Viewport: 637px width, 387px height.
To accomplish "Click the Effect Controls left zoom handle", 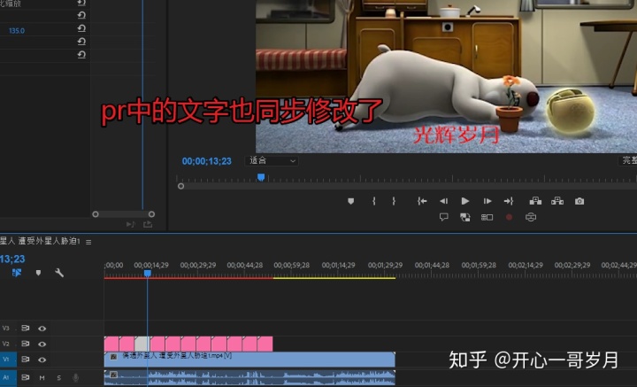I will pos(96,214).
